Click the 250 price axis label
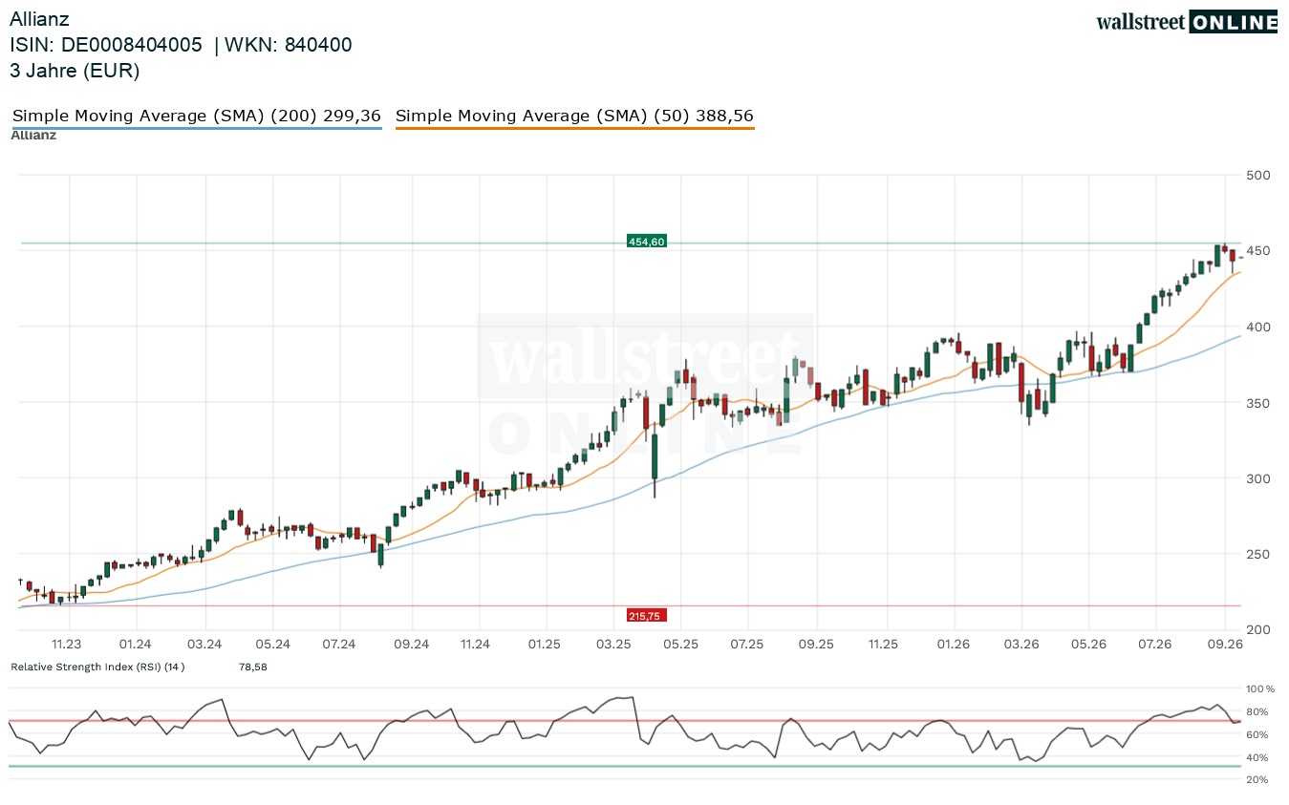 point(1257,555)
